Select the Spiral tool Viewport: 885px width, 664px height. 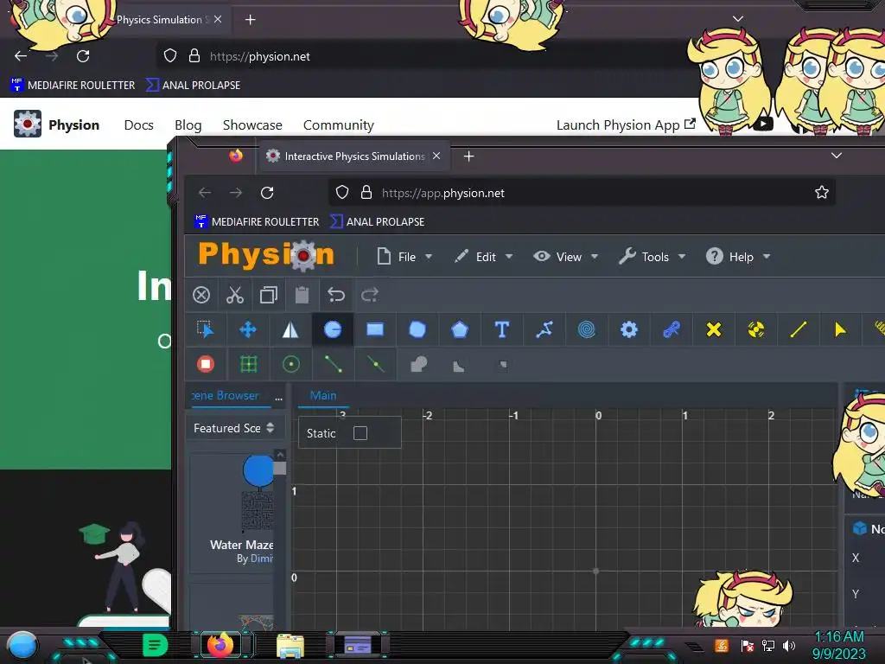click(x=587, y=329)
